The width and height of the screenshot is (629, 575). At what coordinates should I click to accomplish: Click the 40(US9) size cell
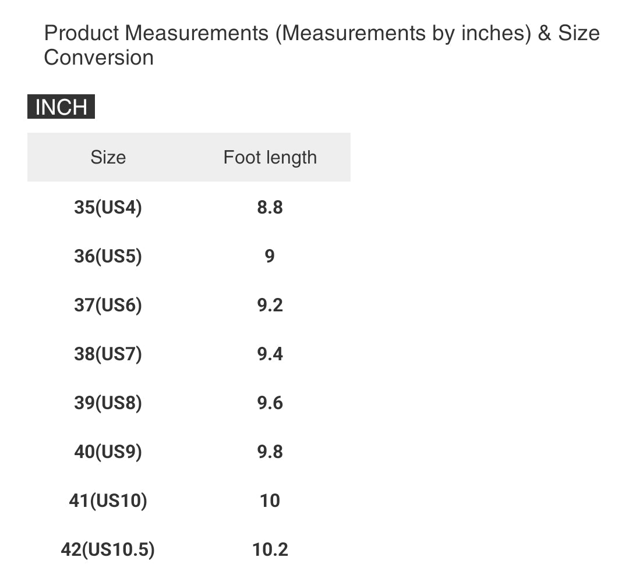pos(108,452)
